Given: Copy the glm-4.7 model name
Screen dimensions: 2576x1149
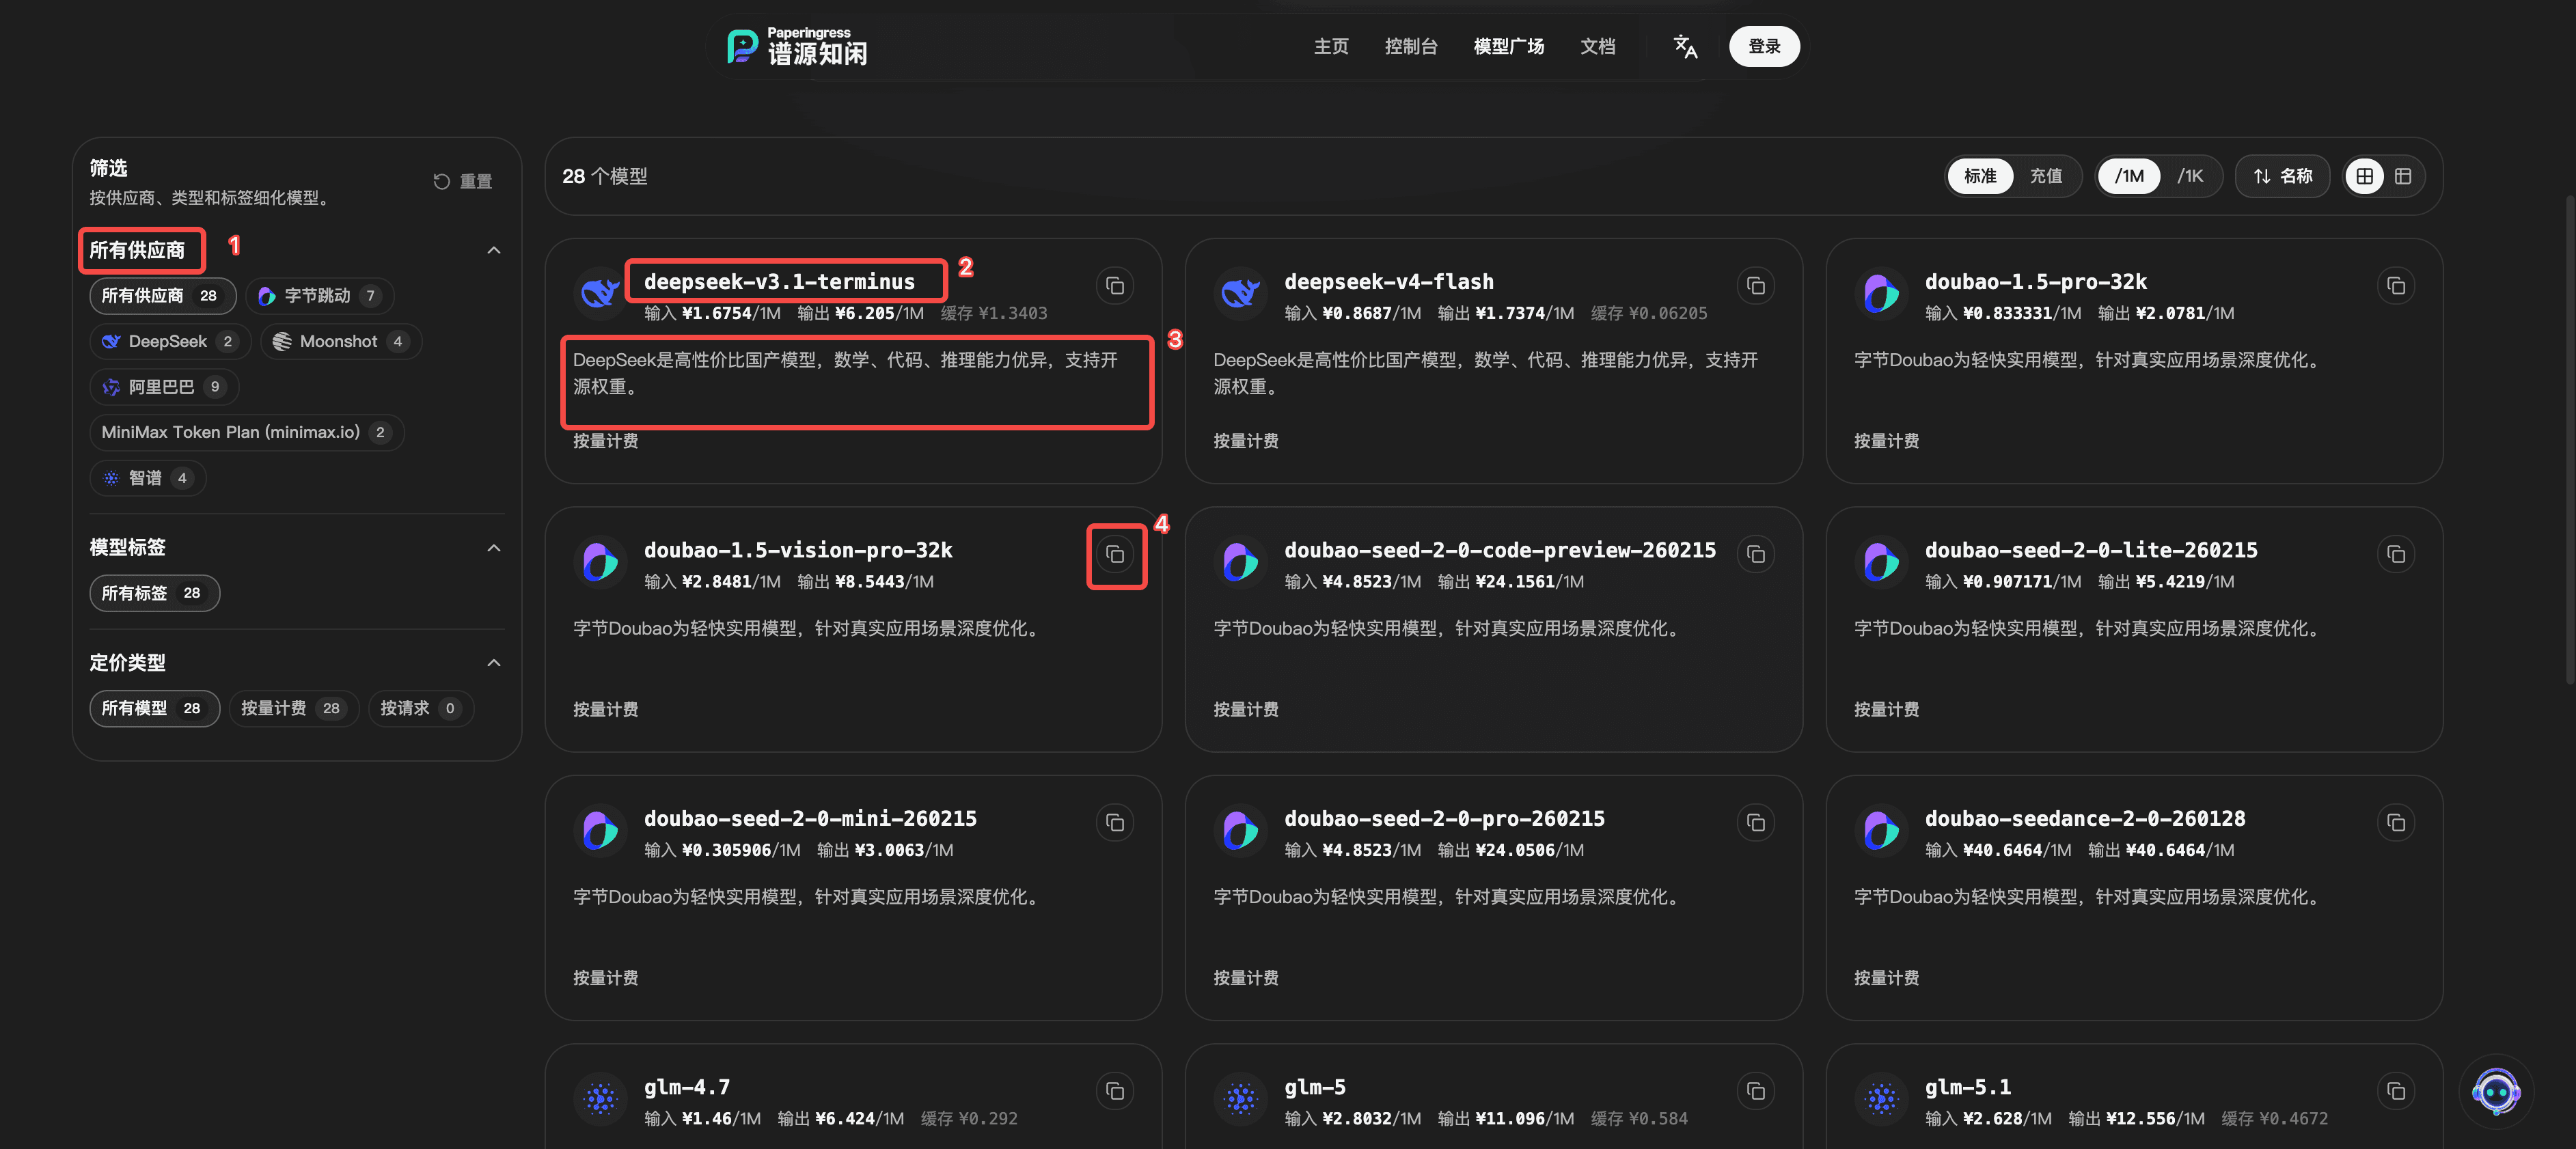Looking at the screenshot, I should click(x=1115, y=1091).
